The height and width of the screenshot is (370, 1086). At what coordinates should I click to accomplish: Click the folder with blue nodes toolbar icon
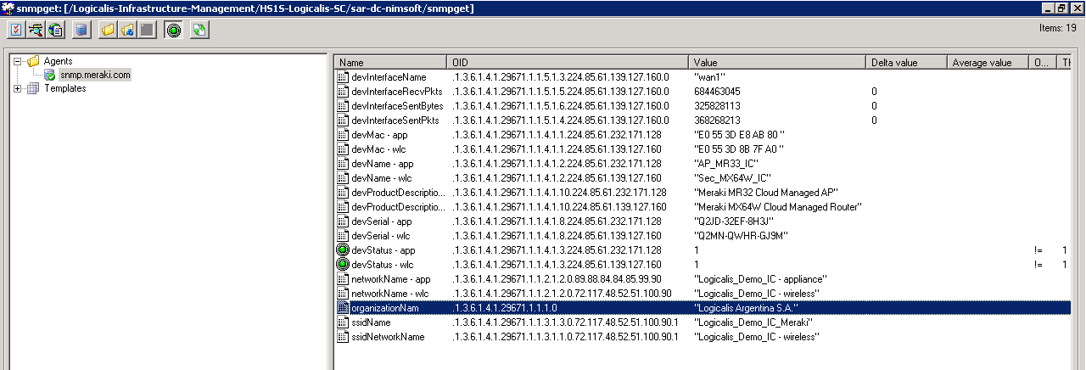coord(127,31)
